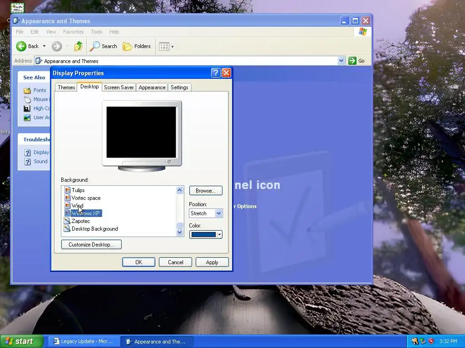Click the green Back arrow icon

[21, 46]
